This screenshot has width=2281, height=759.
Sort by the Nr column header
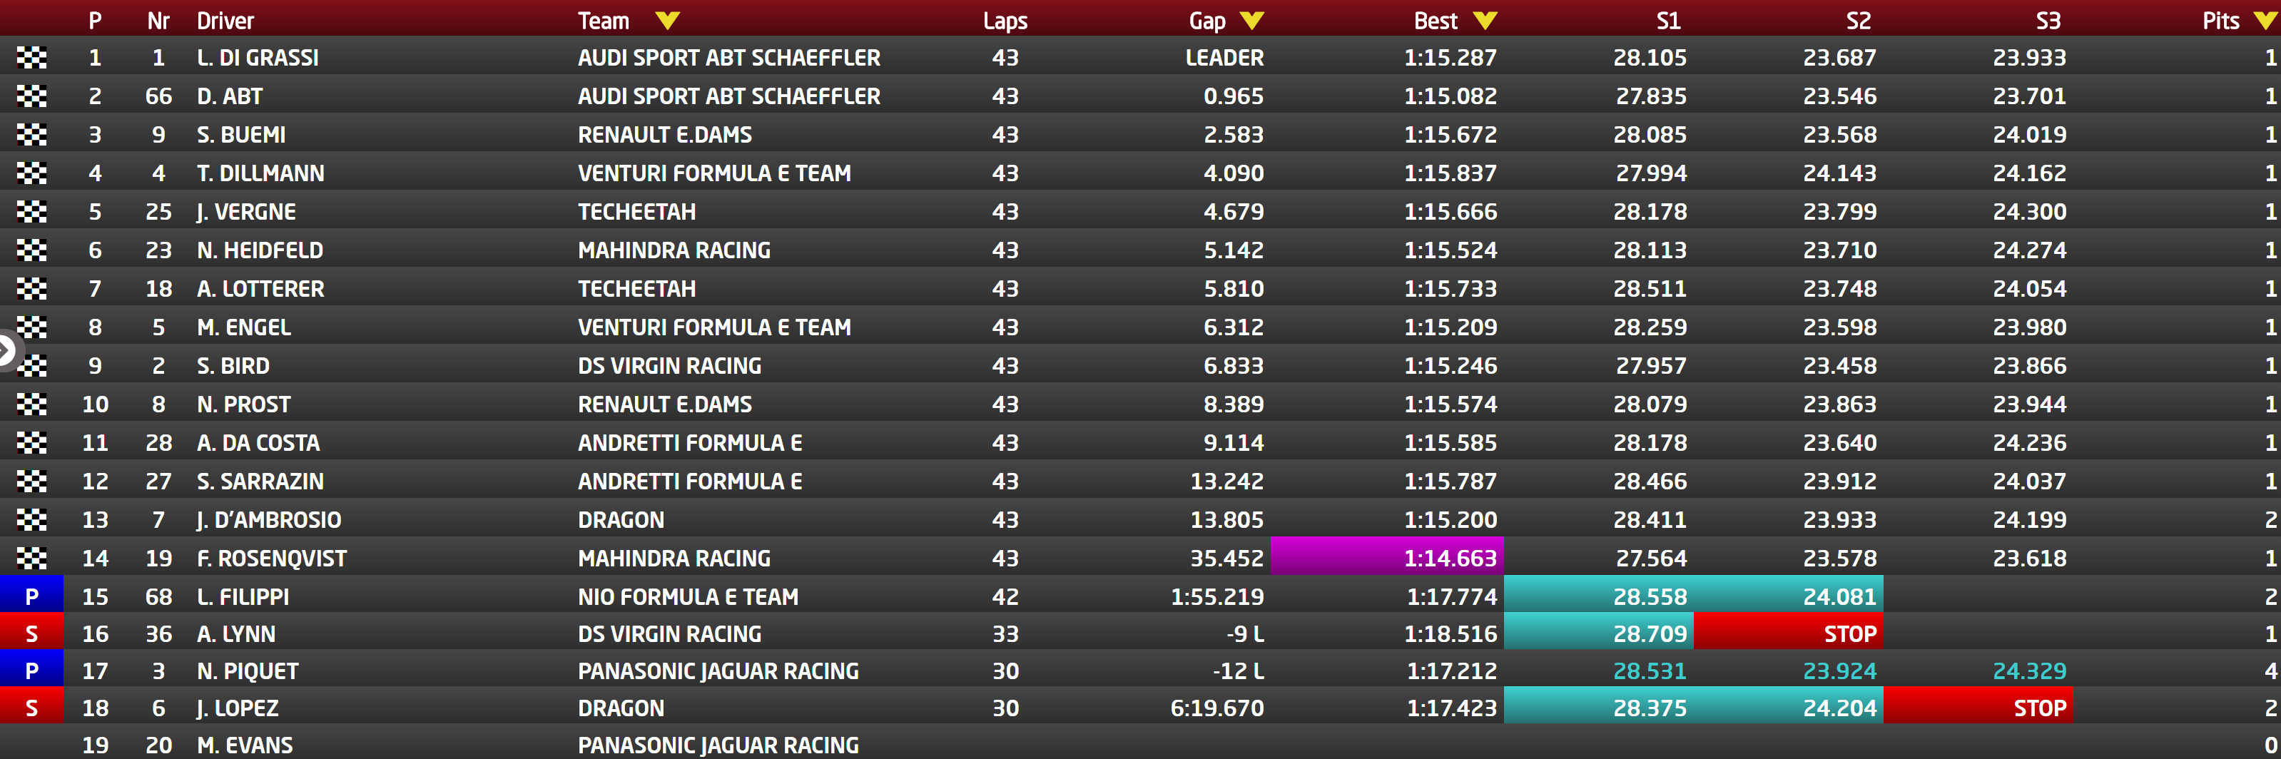[158, 21]
